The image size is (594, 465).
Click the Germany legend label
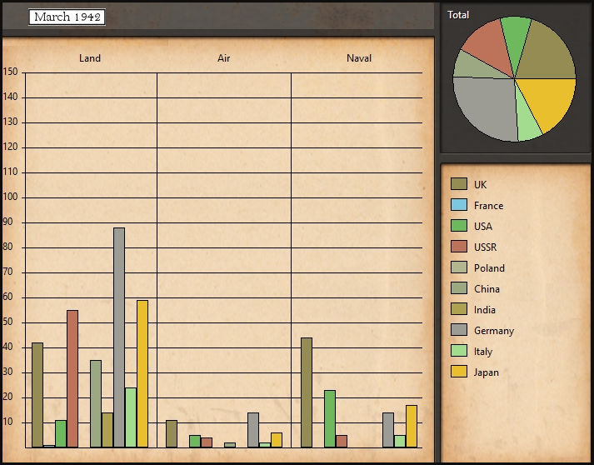click(493, 330)
